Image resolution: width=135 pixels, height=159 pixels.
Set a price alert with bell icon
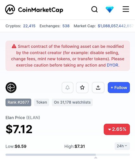point(67,87)
